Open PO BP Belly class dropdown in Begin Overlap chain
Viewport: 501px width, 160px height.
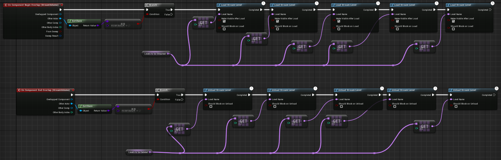tap(117, 25)
